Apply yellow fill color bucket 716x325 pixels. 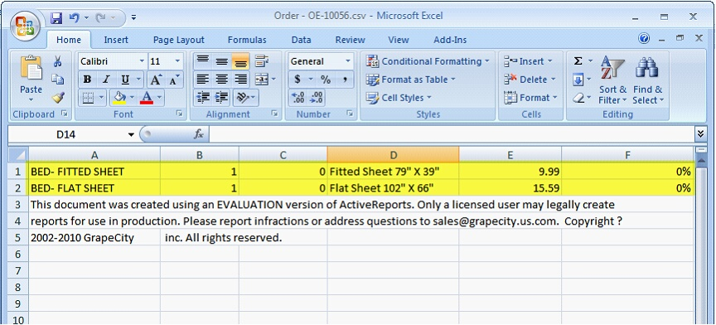[119, 97]
